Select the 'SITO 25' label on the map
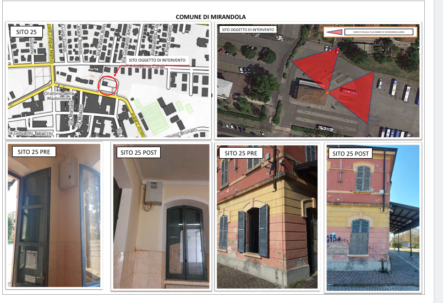The image size is (443, 303). pos(26,33)
